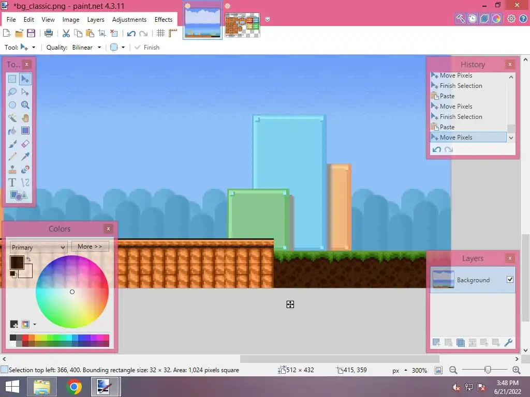Toggle the History window button
The image size is (530, 397).
click(x=473, y=19)
